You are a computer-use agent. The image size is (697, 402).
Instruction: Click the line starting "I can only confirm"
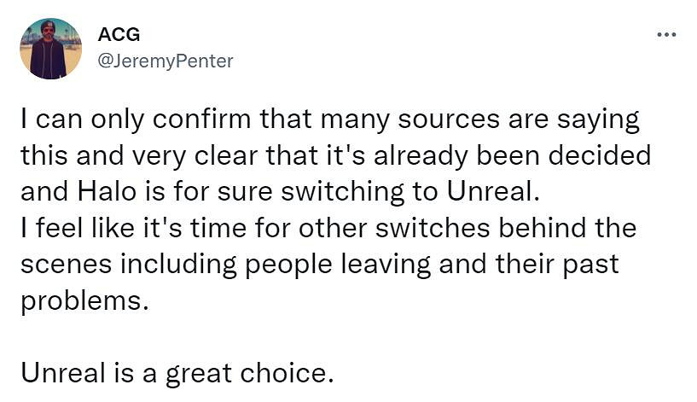point(328,119)
